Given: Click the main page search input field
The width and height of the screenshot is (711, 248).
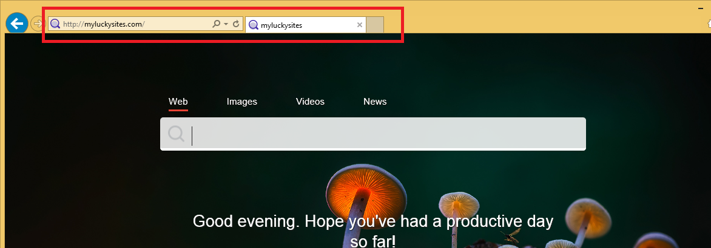Looking at the screenshot, I should click(x=372, y=134).
